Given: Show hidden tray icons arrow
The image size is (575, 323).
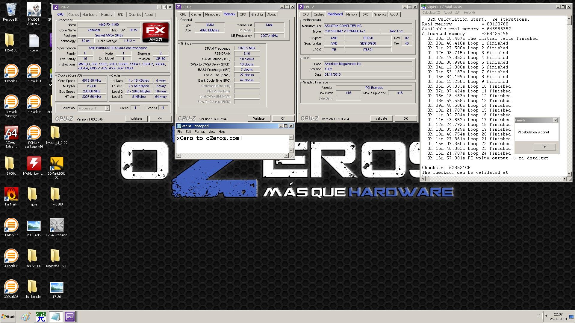Looking at the screenshot, I should coord(546,316).
